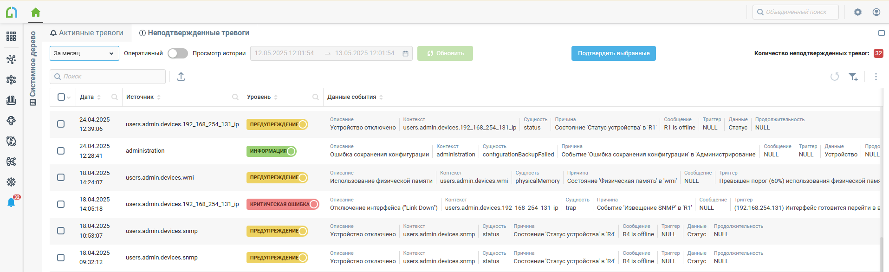Click the application logo icon

[x=12, y=13]
